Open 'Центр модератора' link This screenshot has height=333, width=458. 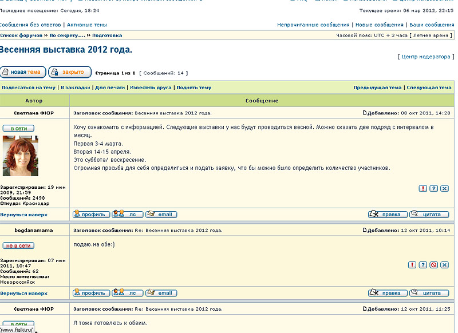pos(426,57)
